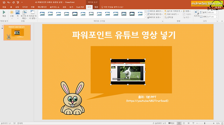224x125 pixels.
Task: Click the 높이 (Height) value field
Action: click(212, 12)
